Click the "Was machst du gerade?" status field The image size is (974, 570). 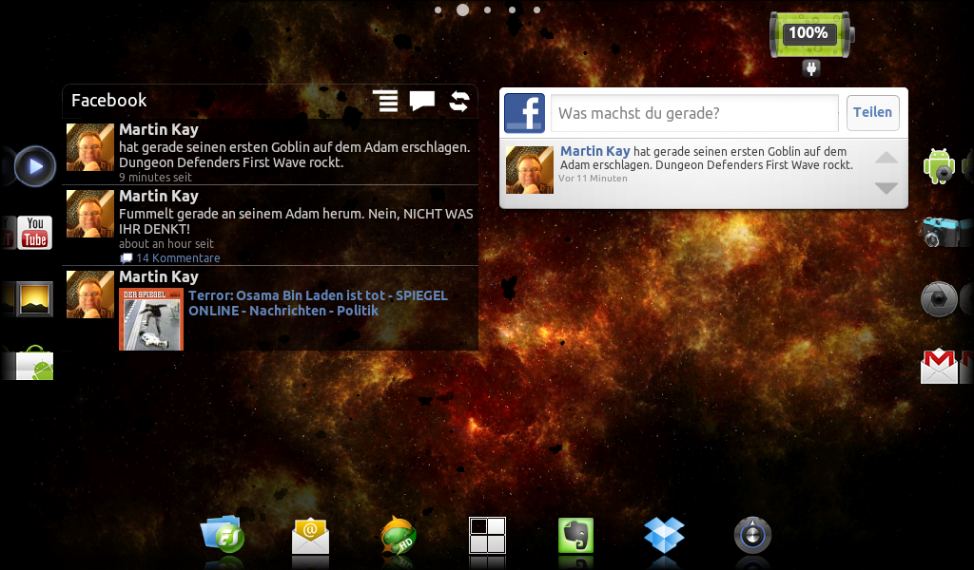694,113
